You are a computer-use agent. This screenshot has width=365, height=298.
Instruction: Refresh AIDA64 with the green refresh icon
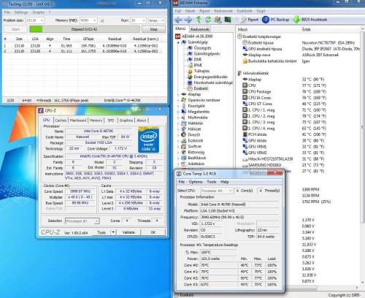point(208,20)
